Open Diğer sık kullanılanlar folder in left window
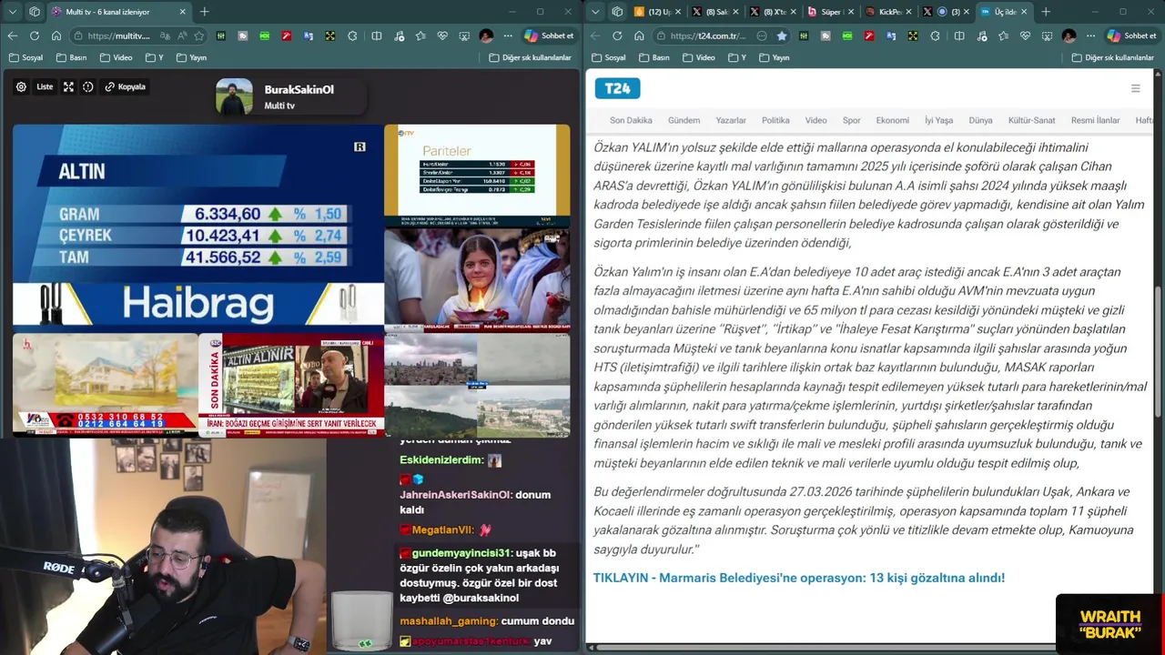 531,57
